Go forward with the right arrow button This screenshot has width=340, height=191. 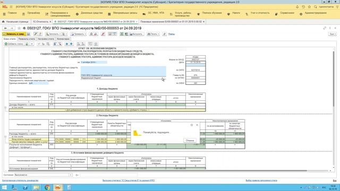point(12,28)
